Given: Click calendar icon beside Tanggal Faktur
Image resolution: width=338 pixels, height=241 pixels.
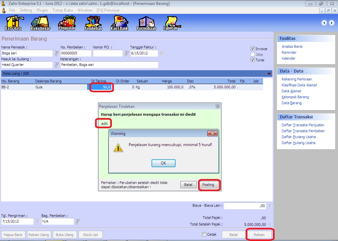Looking at the screenshot, I should pos(162,53).
